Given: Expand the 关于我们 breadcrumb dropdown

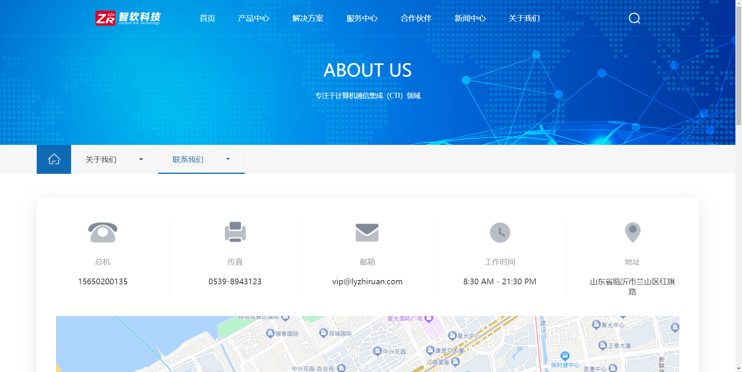Looking at the screenshot, I should coord(141,159).
